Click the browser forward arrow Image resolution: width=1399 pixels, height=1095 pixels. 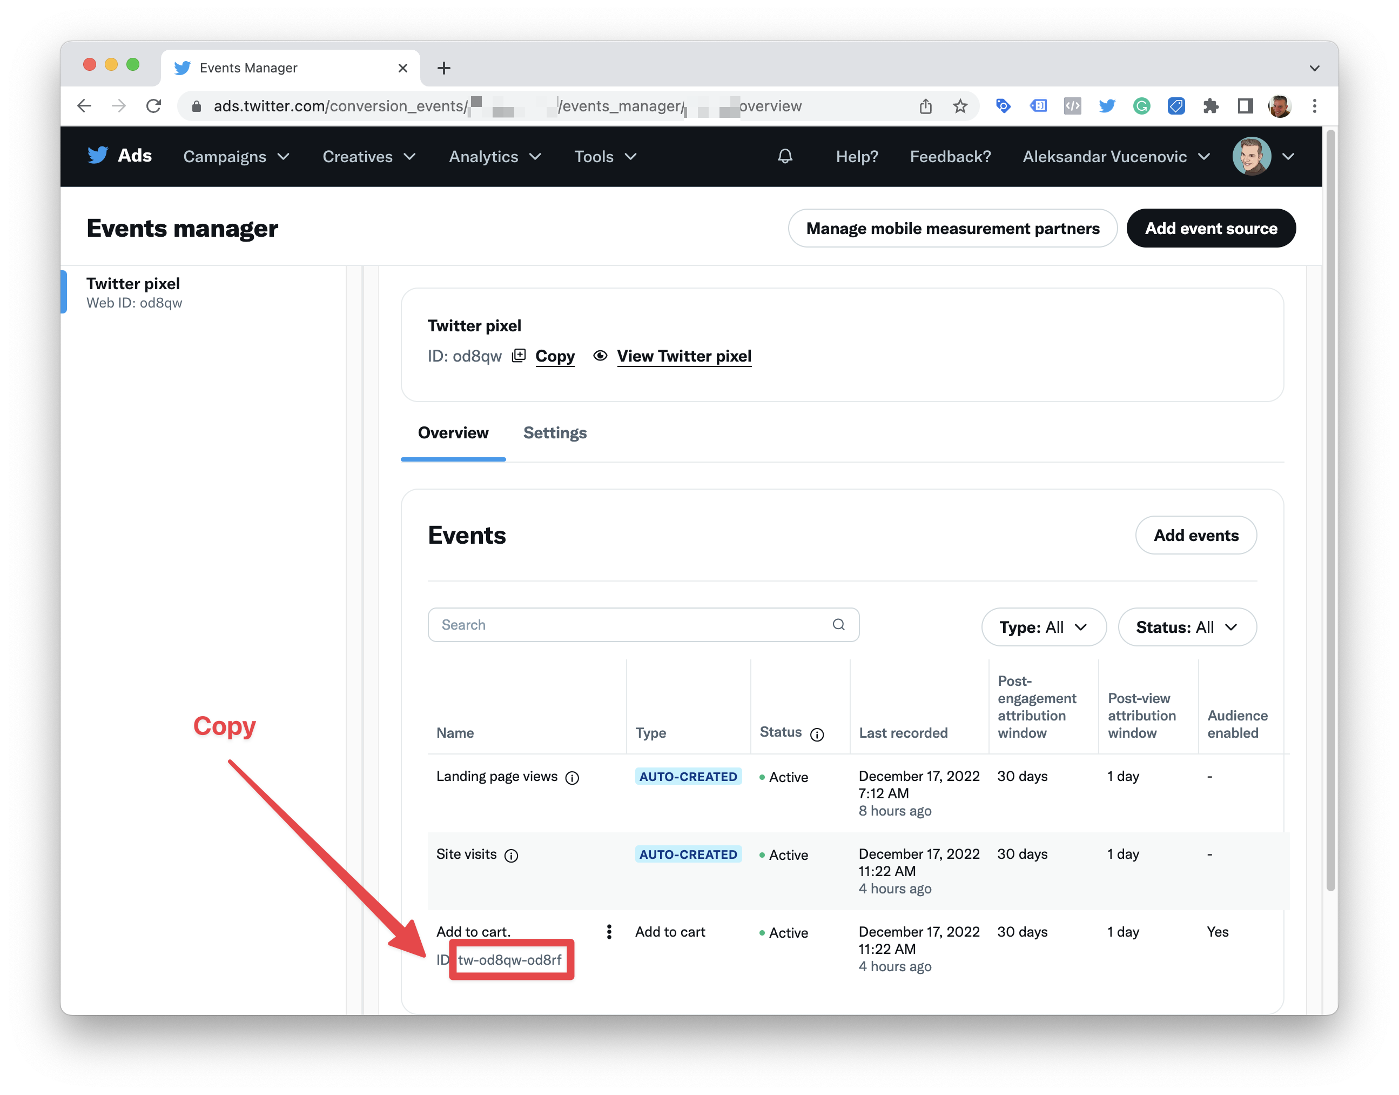[x=118, y=106]
